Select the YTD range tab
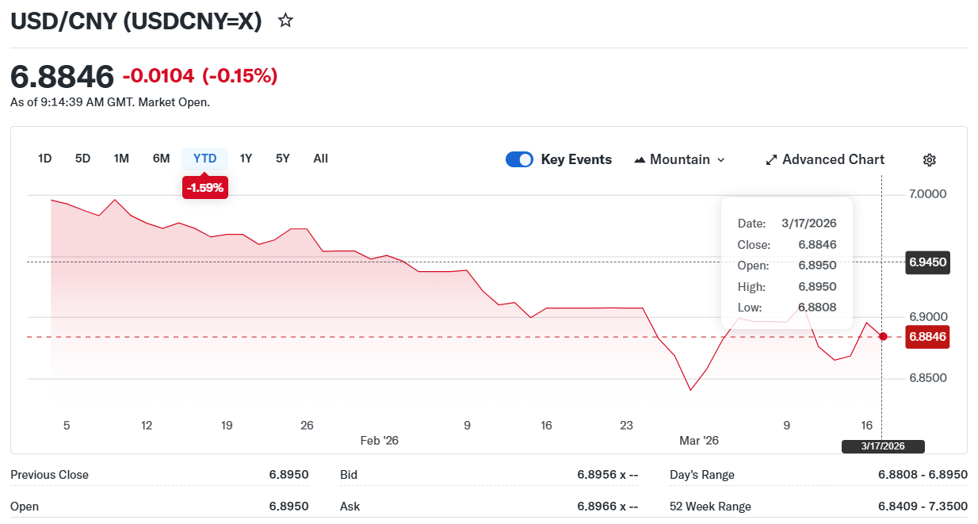Viewport: 978px width, 524px height. pyautogui.click(x=204, y=159)
